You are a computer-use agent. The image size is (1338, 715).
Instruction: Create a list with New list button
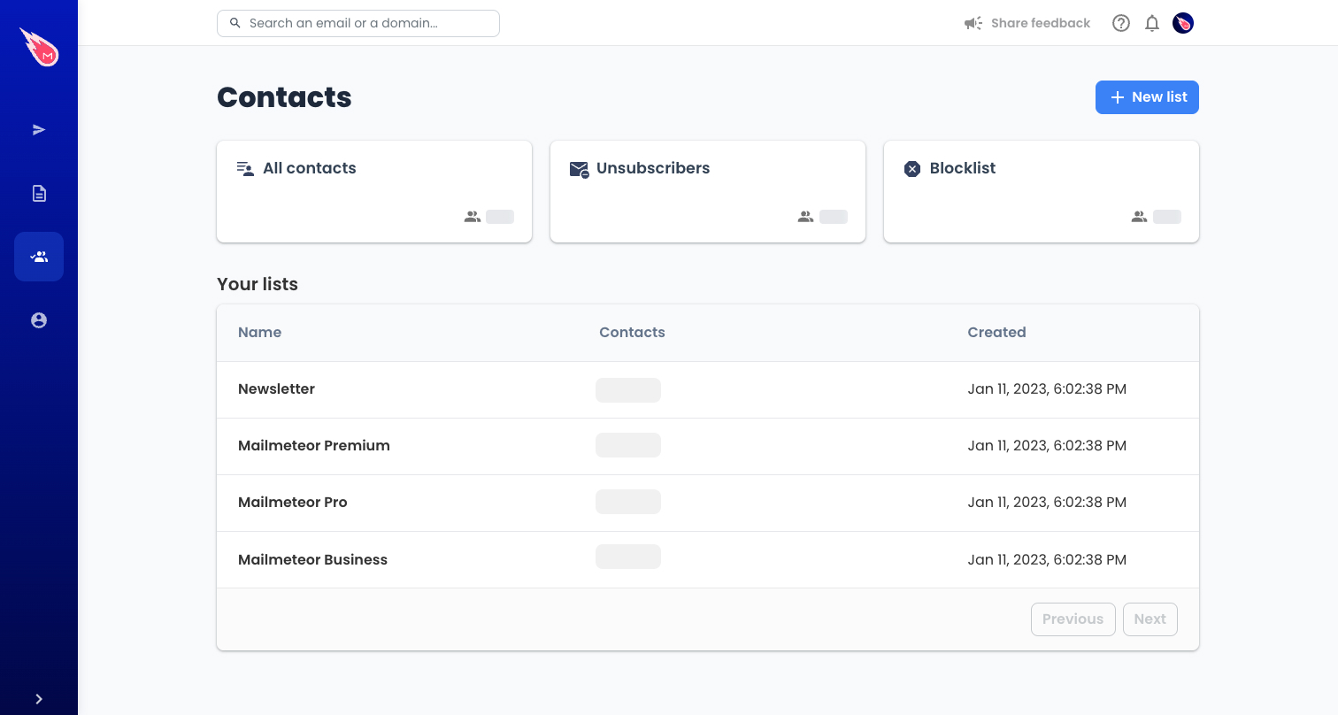pos(1147,97)
